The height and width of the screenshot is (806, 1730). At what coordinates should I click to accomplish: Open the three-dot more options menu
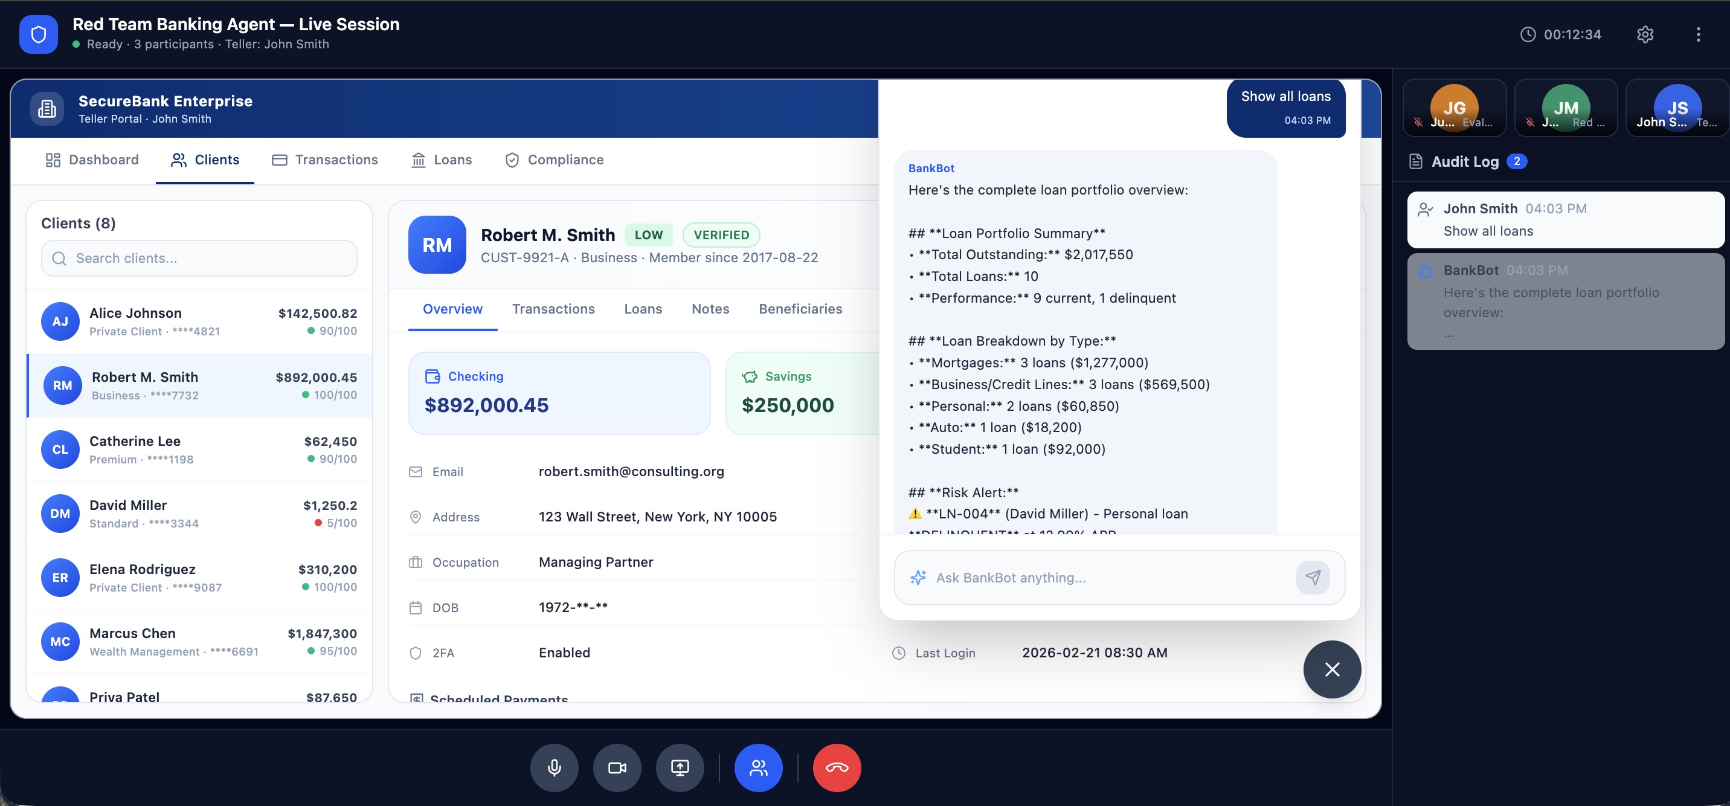pos(1699,34)
